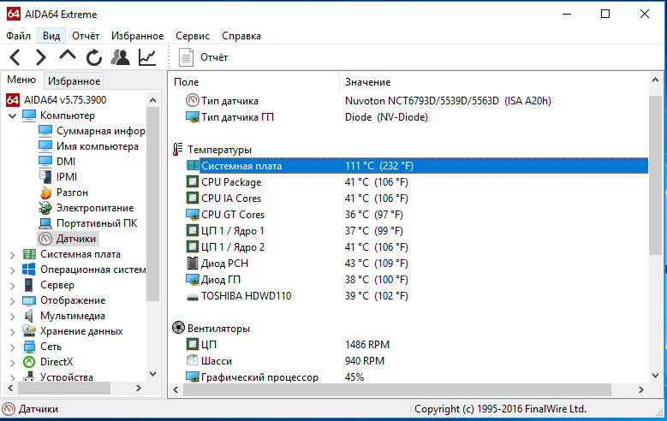Select the IPMI tree item
This screenshot has height=421, width=667.
coord(67,177)
